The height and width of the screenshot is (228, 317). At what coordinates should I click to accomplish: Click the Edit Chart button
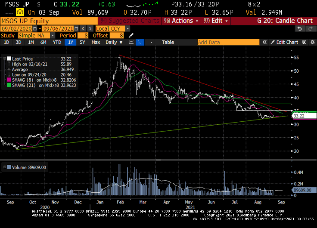pyautogui.click(x=284, y=42)
